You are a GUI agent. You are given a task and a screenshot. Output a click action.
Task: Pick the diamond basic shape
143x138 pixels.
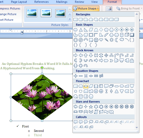(x=101, y=30)
